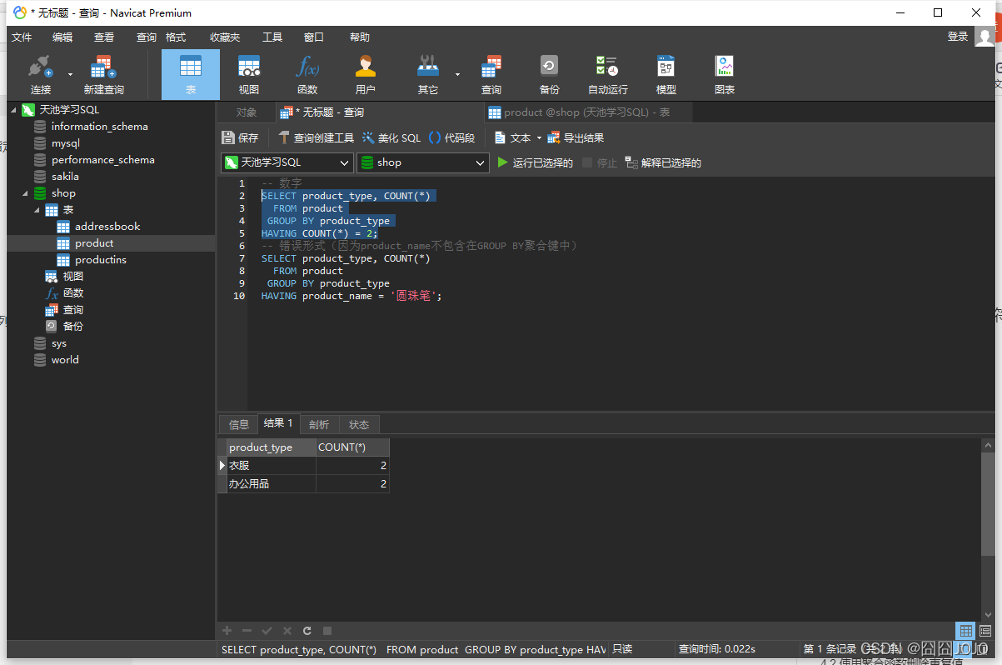Open dropdown arrow next to 其它

[x=457, y=75]
